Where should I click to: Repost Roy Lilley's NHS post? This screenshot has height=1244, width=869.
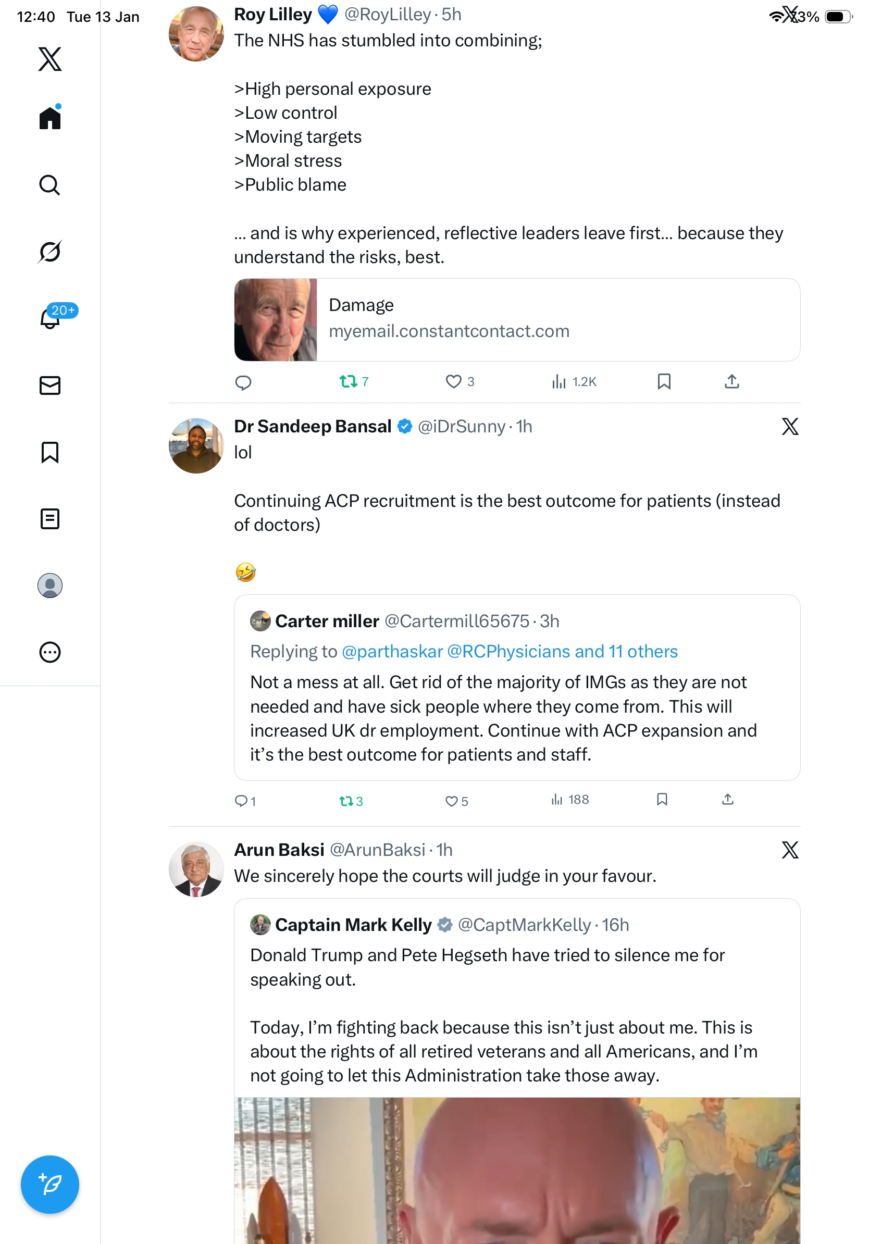[348, 381]
